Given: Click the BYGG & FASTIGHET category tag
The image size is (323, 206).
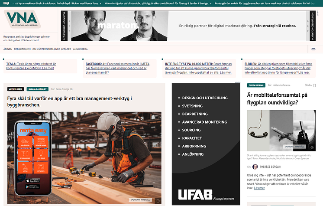Looking at the screenshot, I should (x=38, y=89).
